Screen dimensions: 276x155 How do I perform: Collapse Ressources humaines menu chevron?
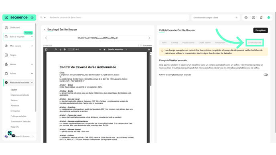[x=32, y=83]
